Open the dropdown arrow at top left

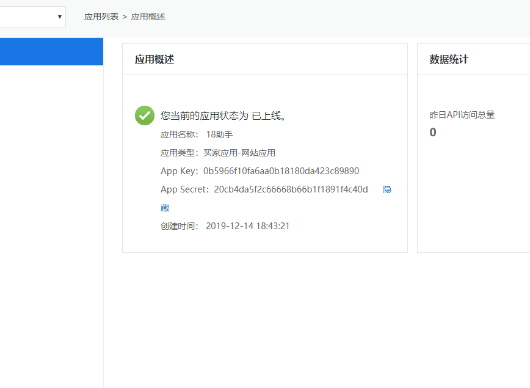[59, 17]
